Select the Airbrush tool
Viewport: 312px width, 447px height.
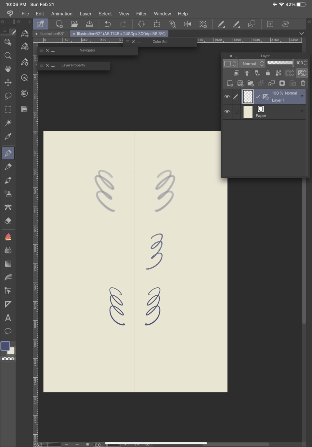[8, 194]
